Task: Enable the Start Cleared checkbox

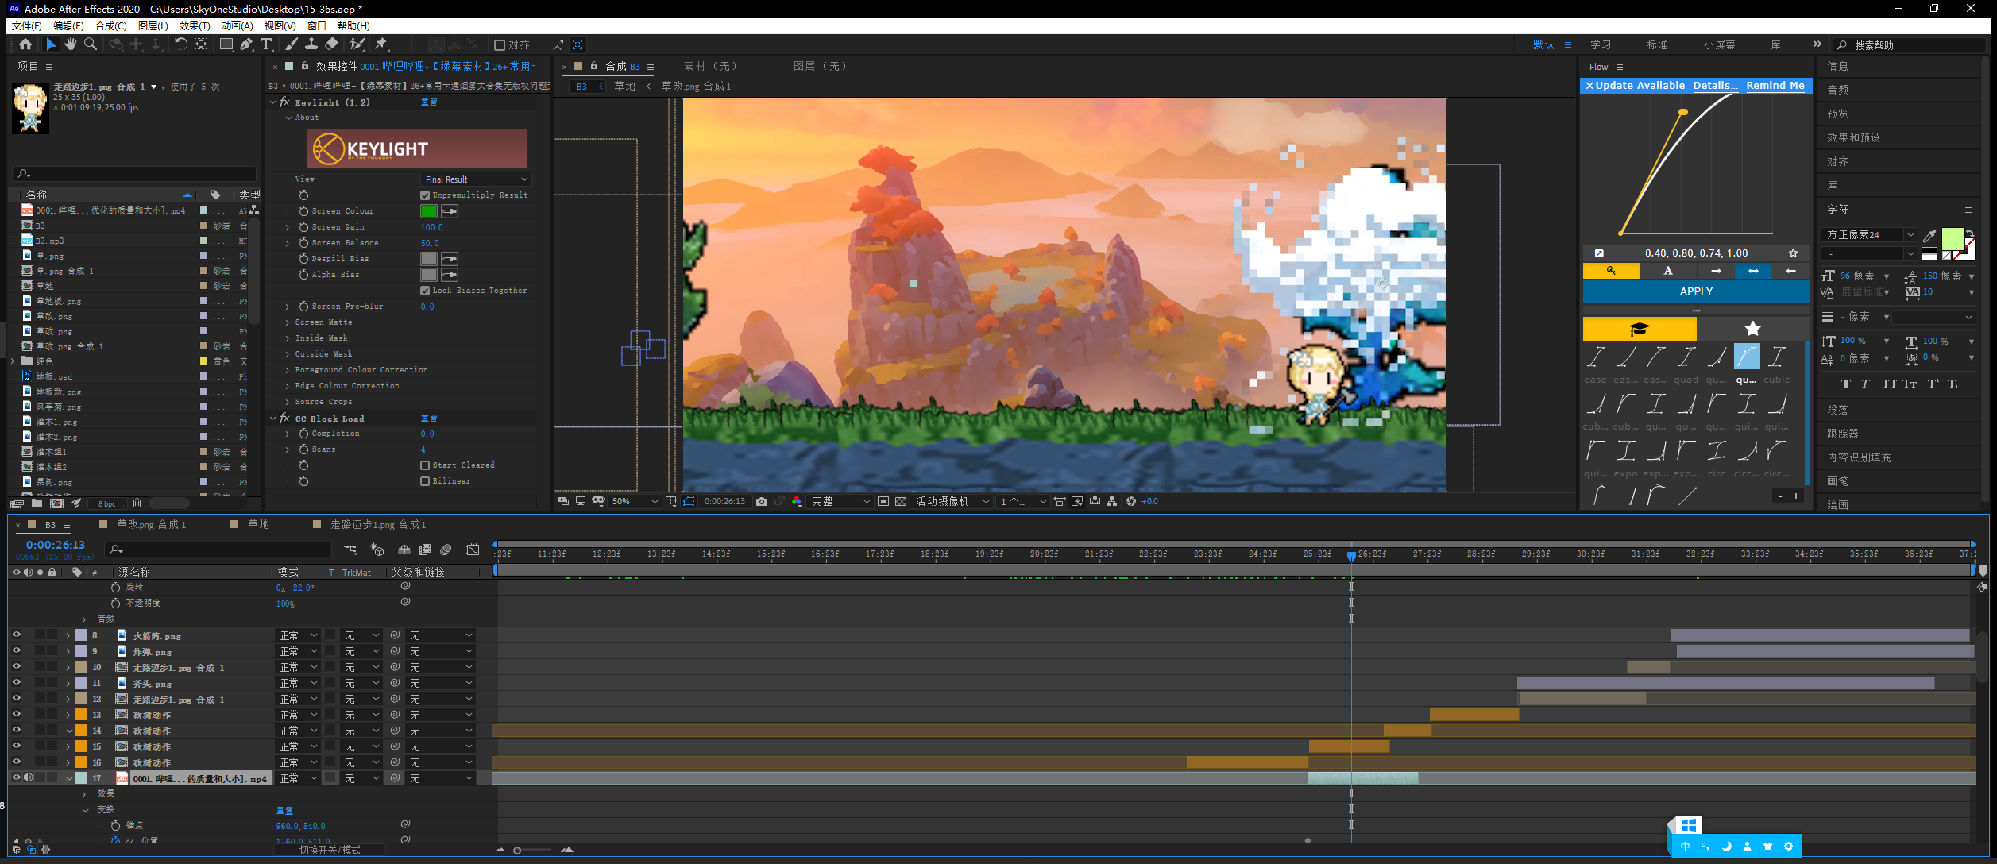Action: (425, 465)
